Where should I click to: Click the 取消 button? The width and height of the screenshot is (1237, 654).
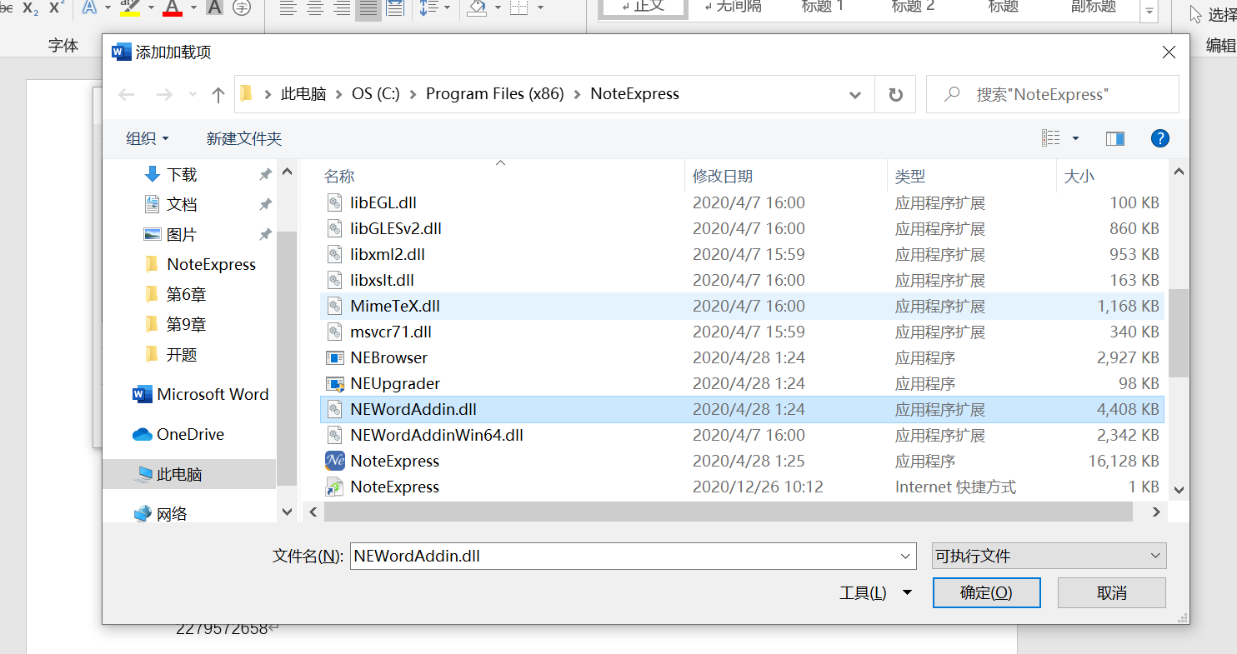[1112, 592]
